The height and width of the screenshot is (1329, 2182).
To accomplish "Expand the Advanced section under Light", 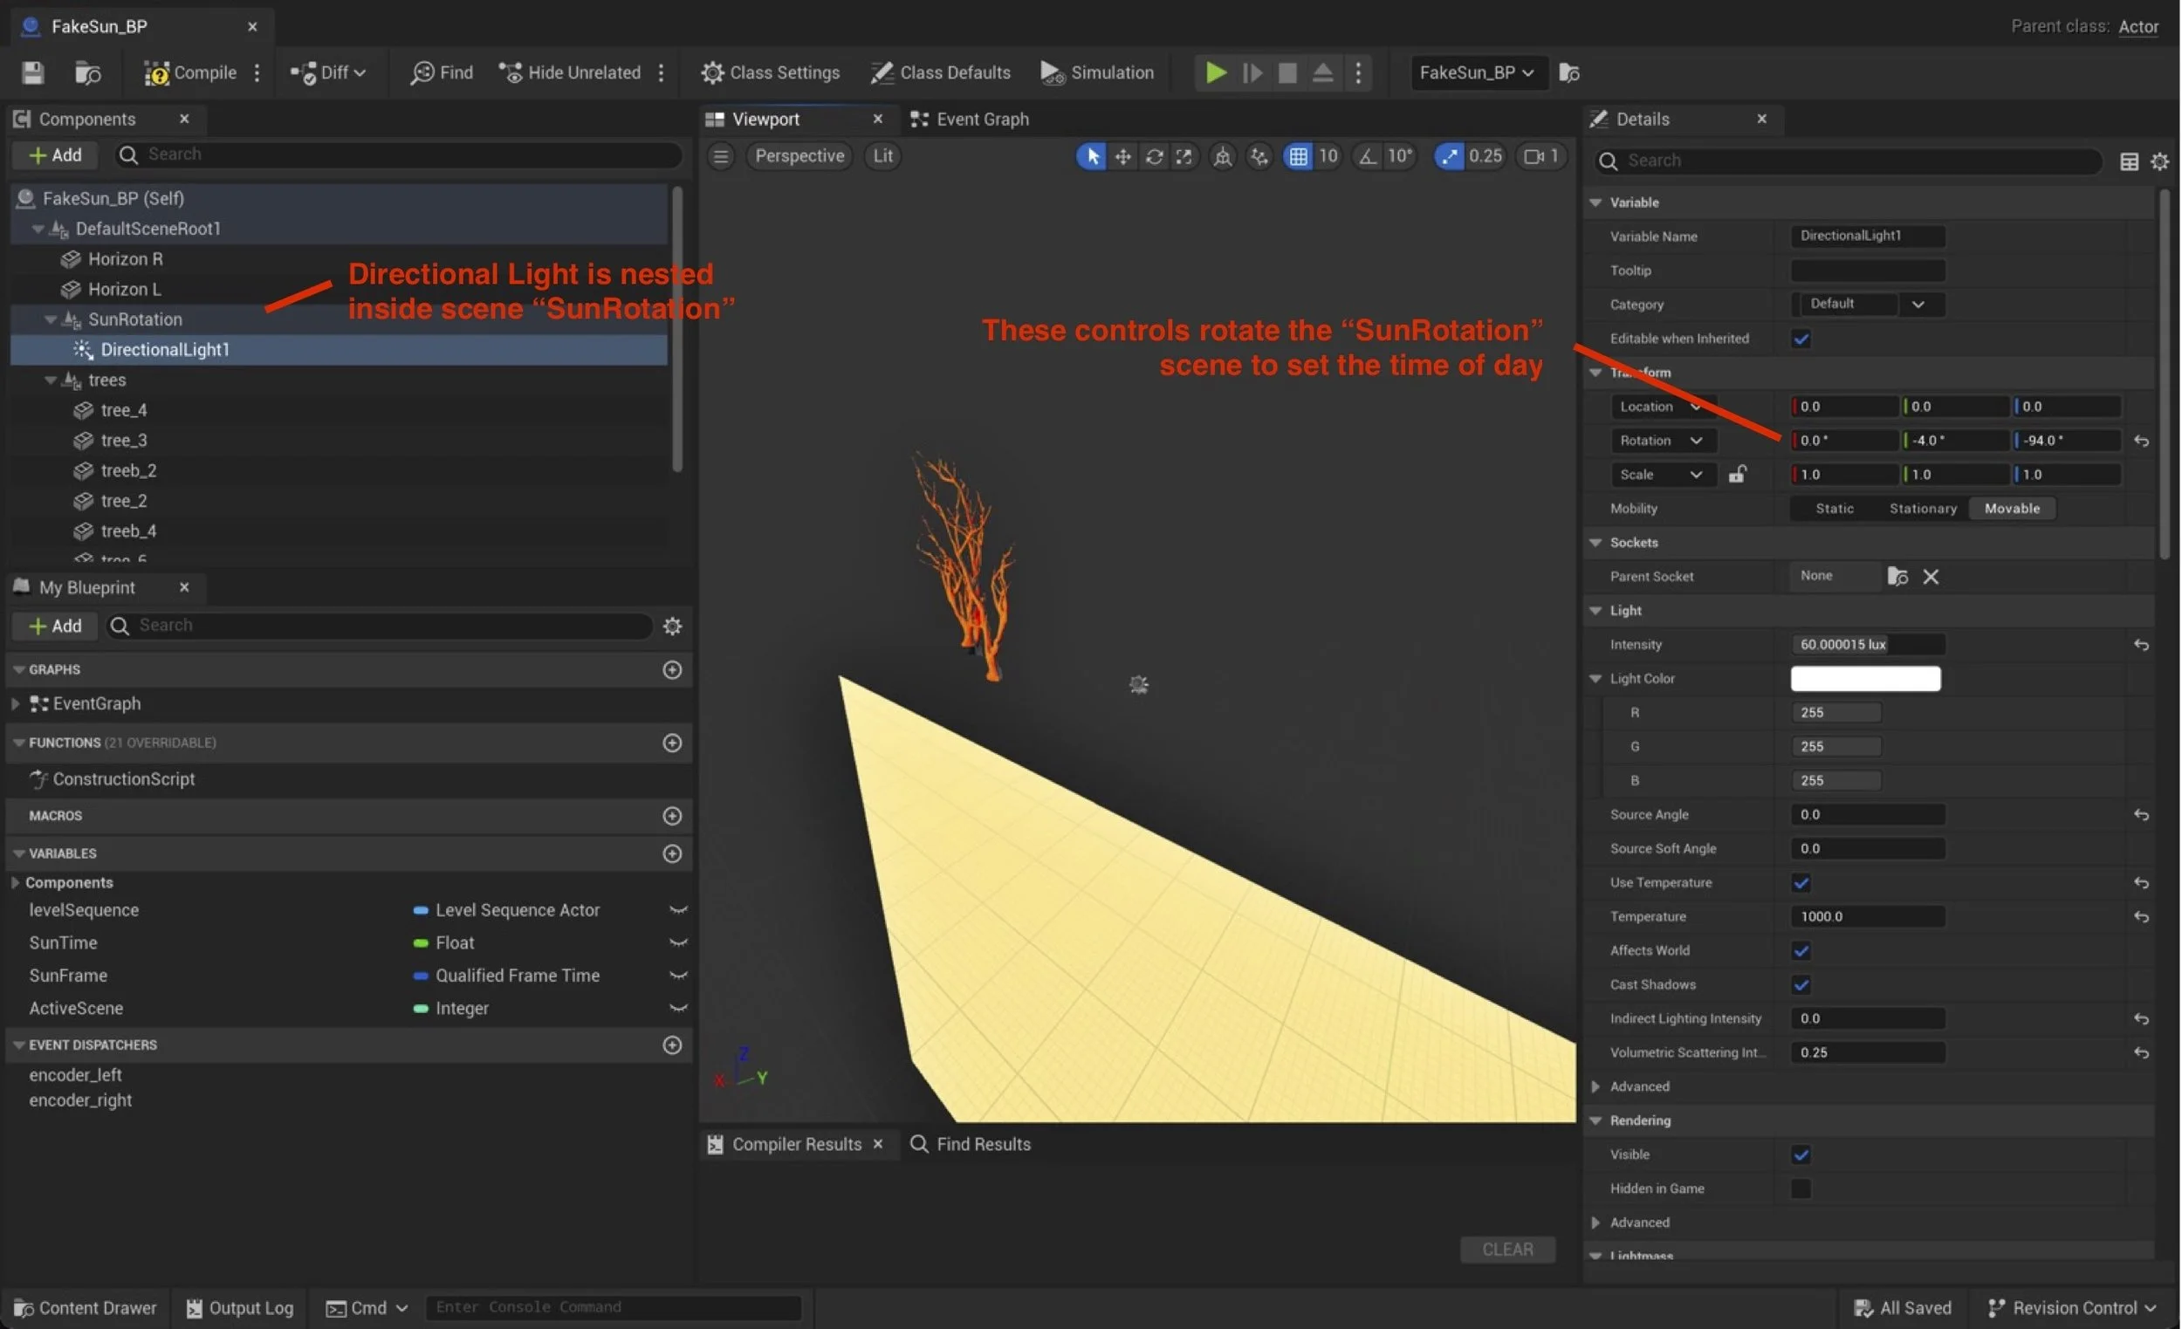I will pyautogui.click(x=1595, y=1086).
